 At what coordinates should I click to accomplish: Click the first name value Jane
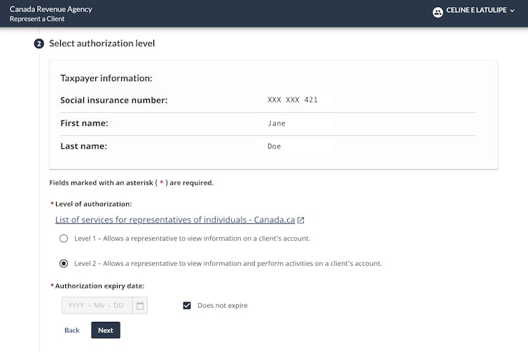pyautogui.click(x=277, y=123)
